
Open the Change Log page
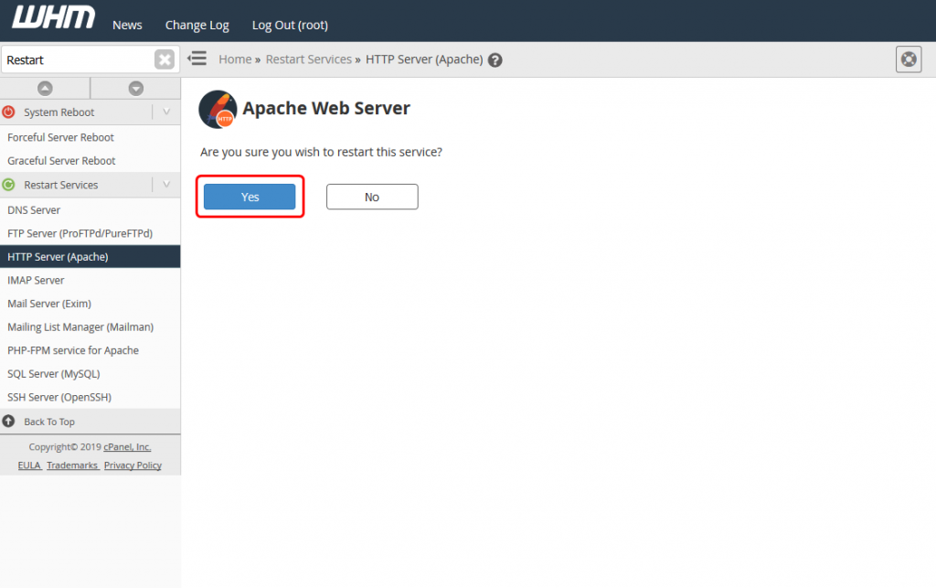click(197, 25)
